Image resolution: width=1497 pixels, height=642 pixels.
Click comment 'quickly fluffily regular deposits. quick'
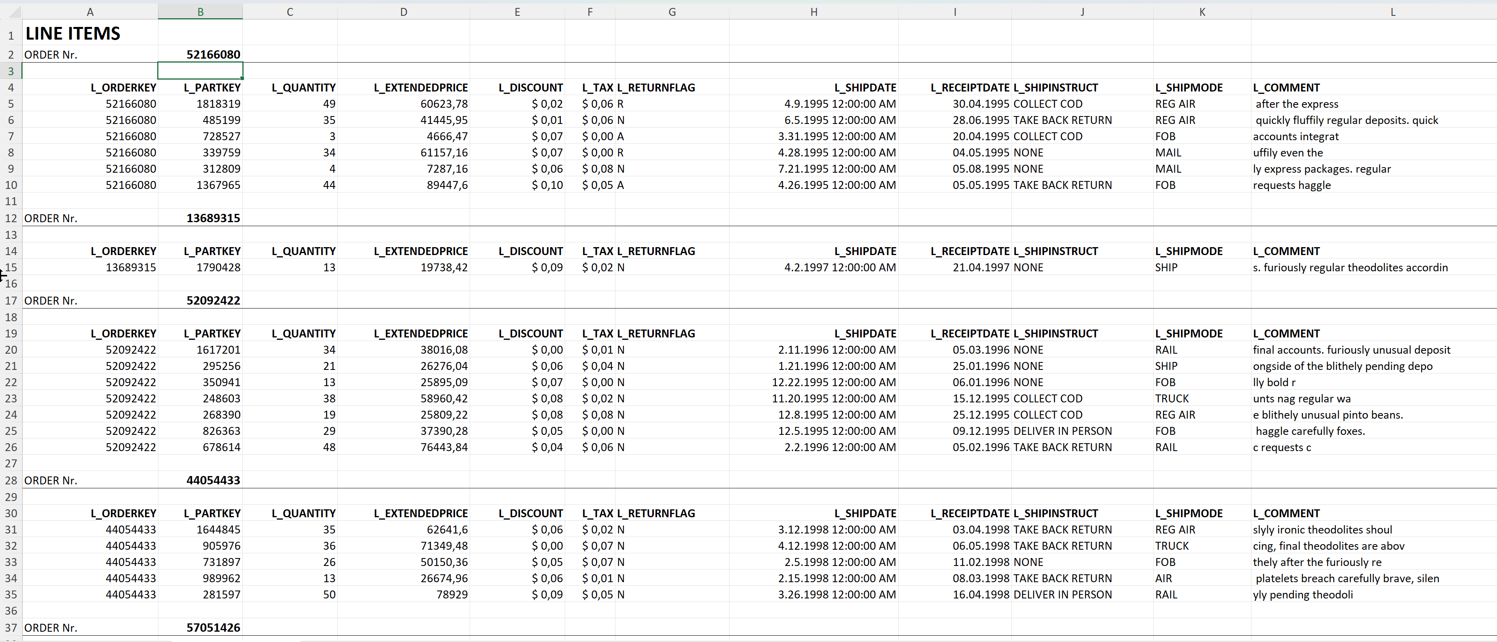tap(1347, 120)
